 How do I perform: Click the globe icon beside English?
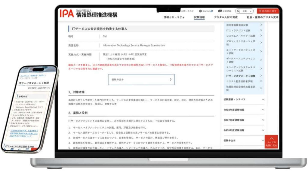pyautogui.click(x=200, y=11)
